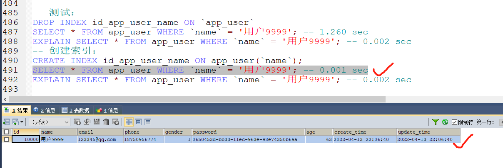Click the create_time cell 2022-04-13 22:06:40
Image resolution: width=503 pixels, height=168 pixels.
[x=365, y=139]
